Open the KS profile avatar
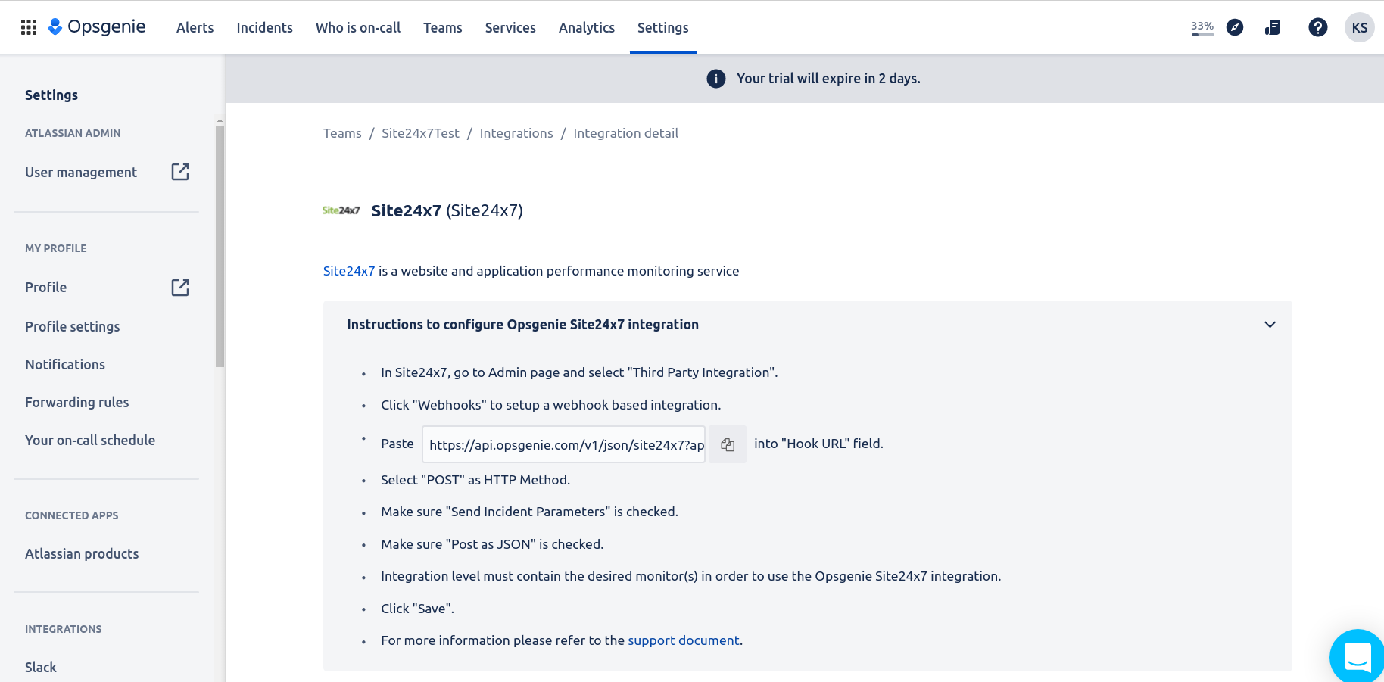 [1360, 26]
